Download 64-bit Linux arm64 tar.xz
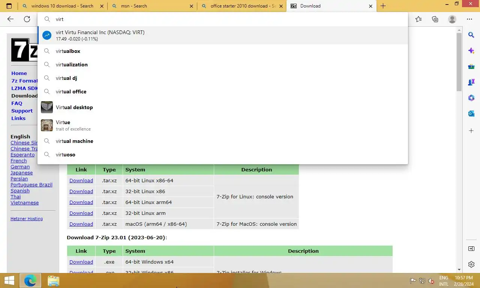480x288 pixels. [x=81, y=202]
